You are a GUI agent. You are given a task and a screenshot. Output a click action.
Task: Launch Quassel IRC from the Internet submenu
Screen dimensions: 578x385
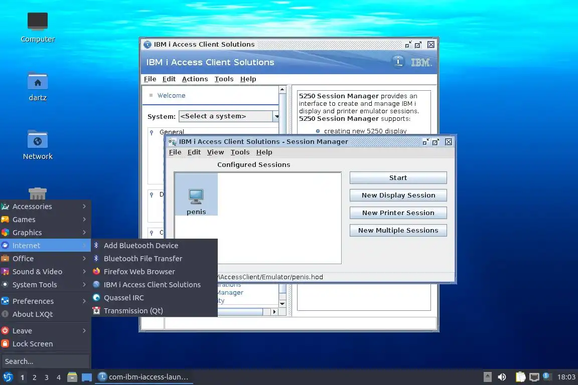click(x=155, y=298)
